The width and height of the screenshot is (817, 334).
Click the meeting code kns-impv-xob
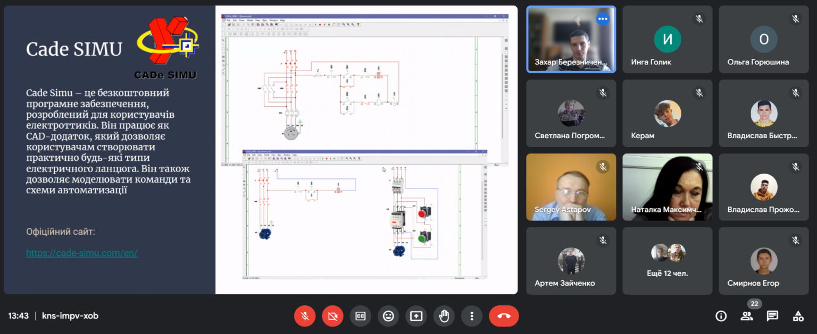70,316
